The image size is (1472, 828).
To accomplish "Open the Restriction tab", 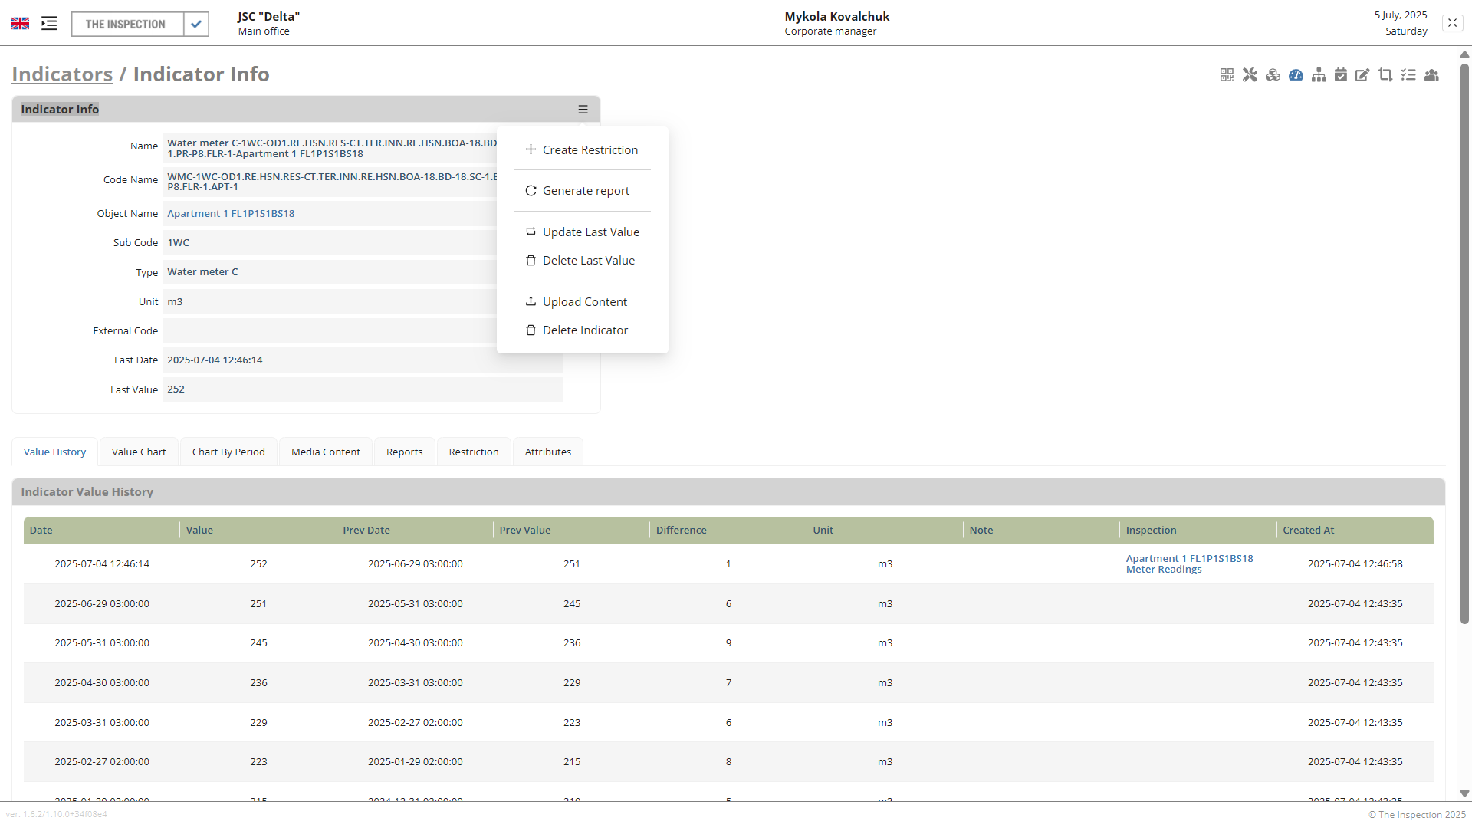I will [x=473, y=452].
